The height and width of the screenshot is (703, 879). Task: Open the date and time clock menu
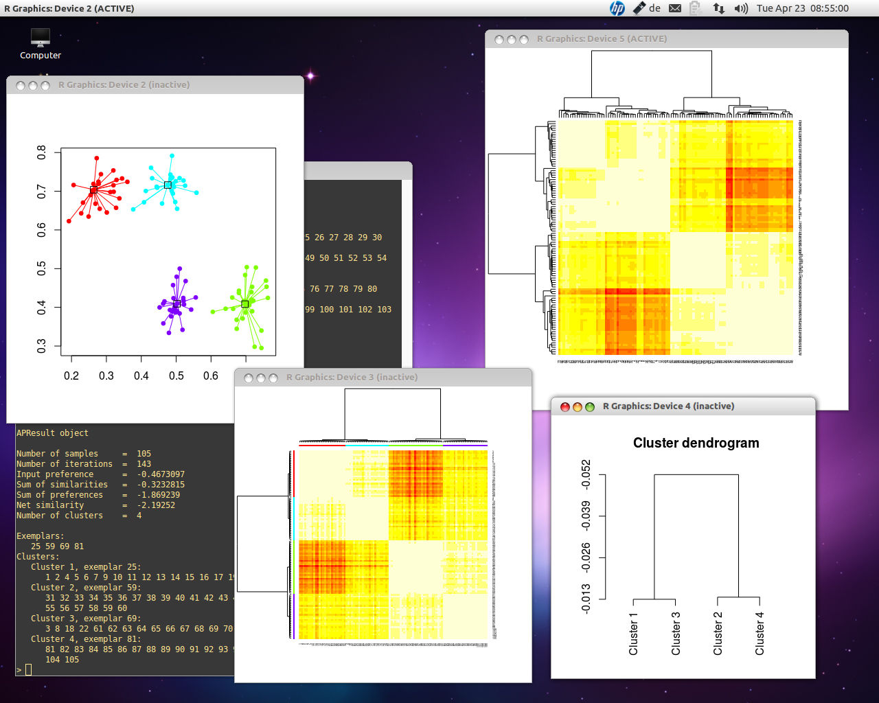(x=802, y=8)
